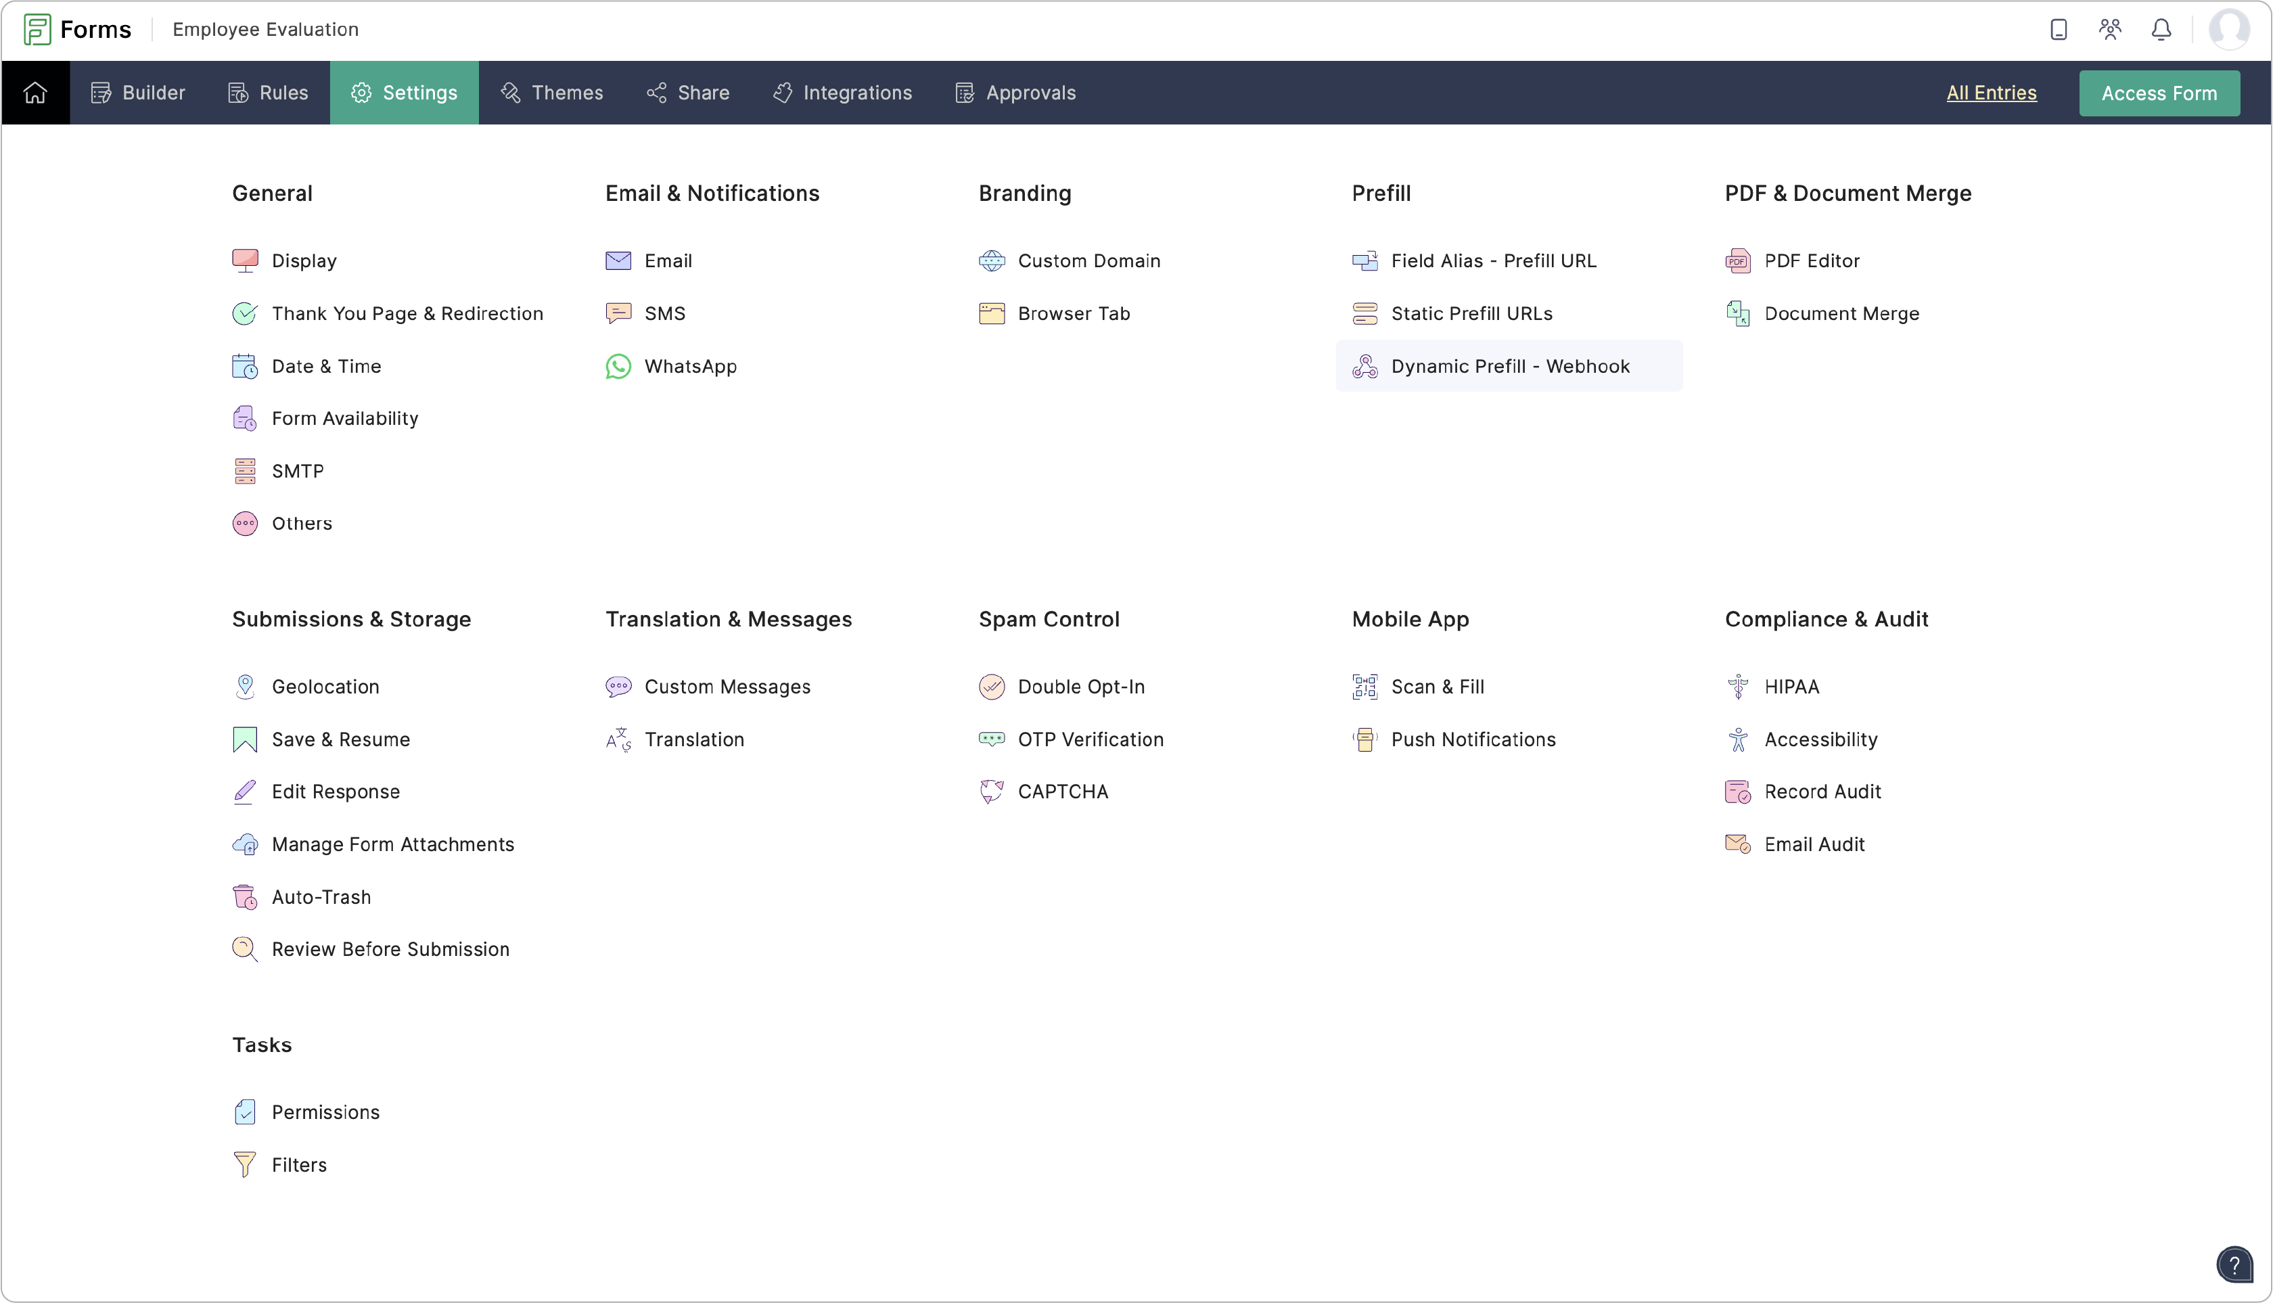Open Custom Domain branding settings
The width and height of the screenshot is (2273, 1303).
pyautogui.click(x=1089, y=260)
